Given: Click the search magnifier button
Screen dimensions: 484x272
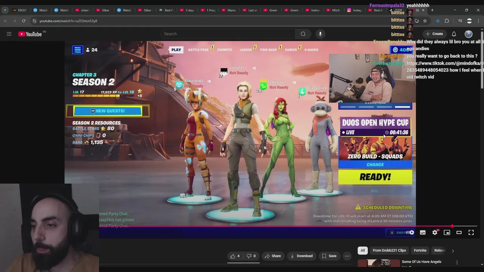Looking at the screenshot, I should tap(303, 34).
